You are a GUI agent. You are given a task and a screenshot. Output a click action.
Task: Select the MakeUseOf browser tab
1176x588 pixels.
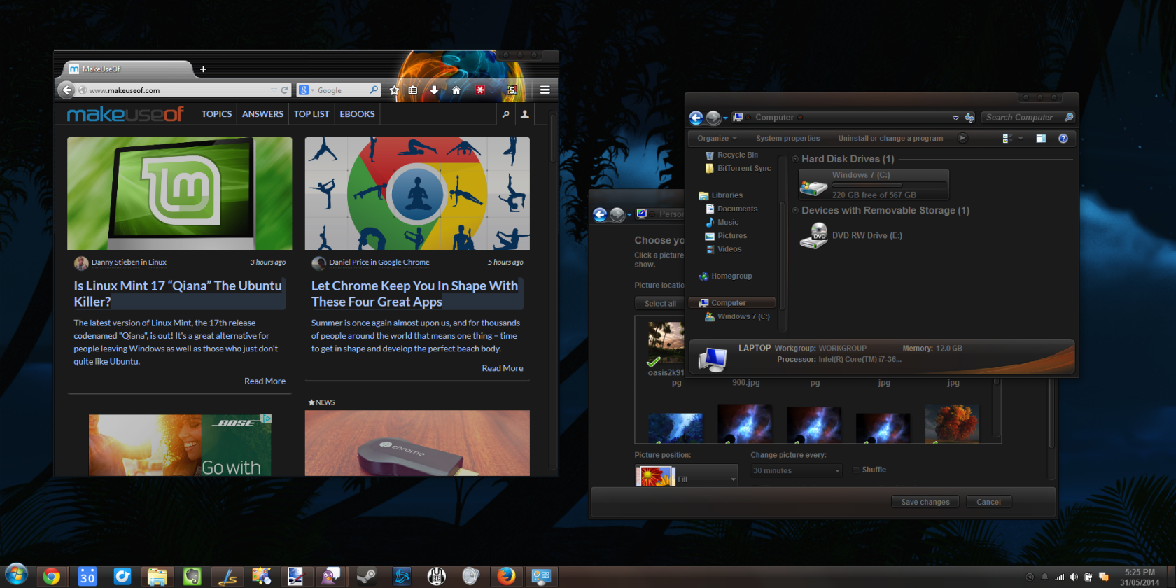[x=127, y=69]
